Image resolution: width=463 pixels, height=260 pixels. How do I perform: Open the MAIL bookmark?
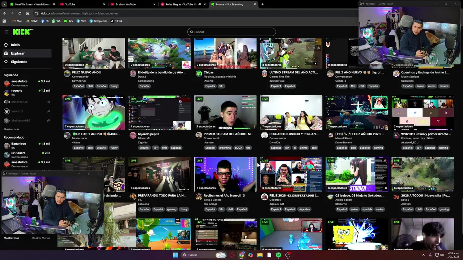(17, 21)
